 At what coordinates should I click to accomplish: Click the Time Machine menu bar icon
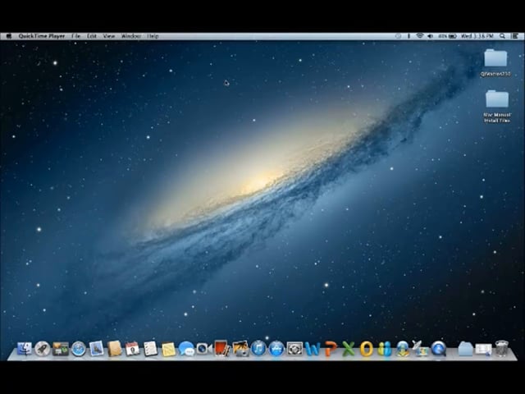(398, 36)
